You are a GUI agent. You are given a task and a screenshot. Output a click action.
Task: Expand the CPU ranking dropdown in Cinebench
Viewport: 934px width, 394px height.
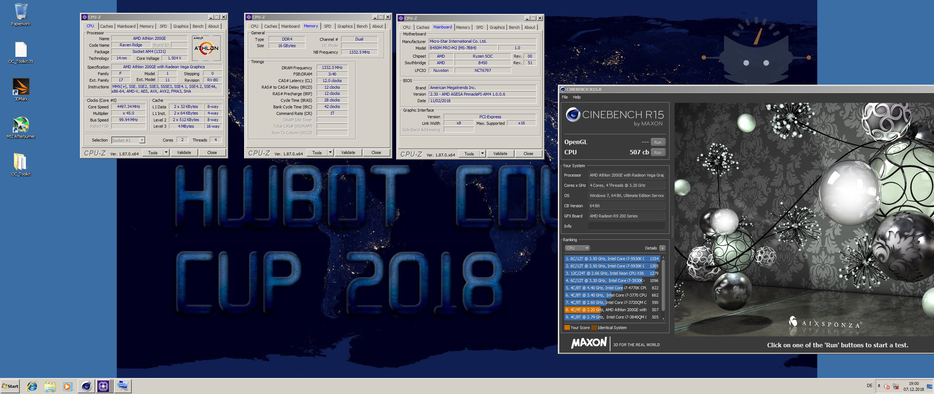pyautogui.click(x=577, y=248)
